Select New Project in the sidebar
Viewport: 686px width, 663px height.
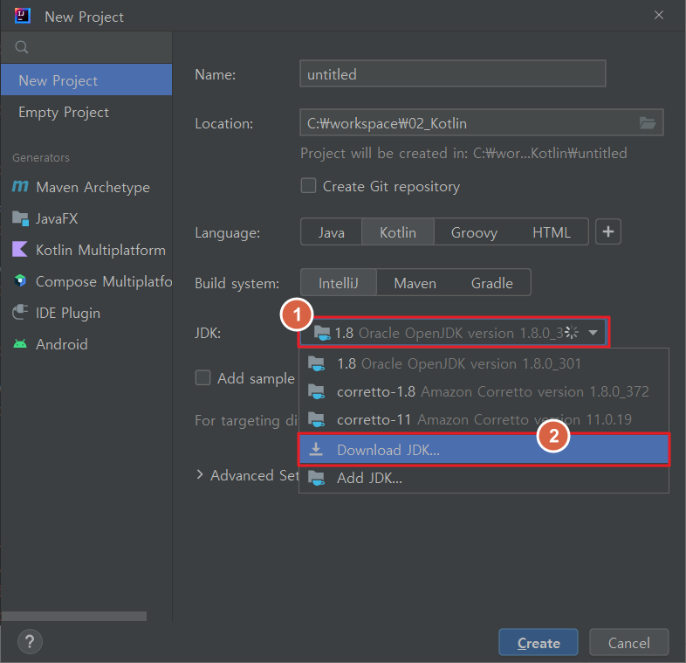[x=86, y=79]
